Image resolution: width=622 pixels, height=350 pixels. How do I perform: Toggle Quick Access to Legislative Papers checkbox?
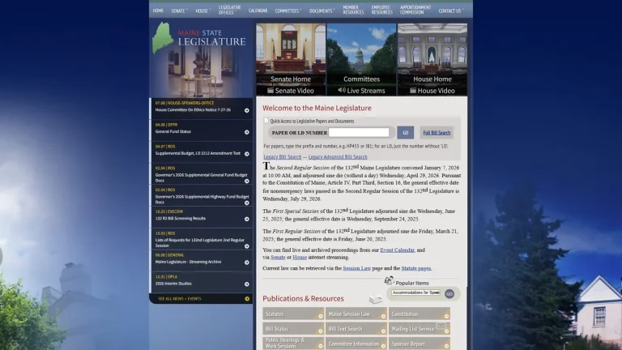[266, 121]
